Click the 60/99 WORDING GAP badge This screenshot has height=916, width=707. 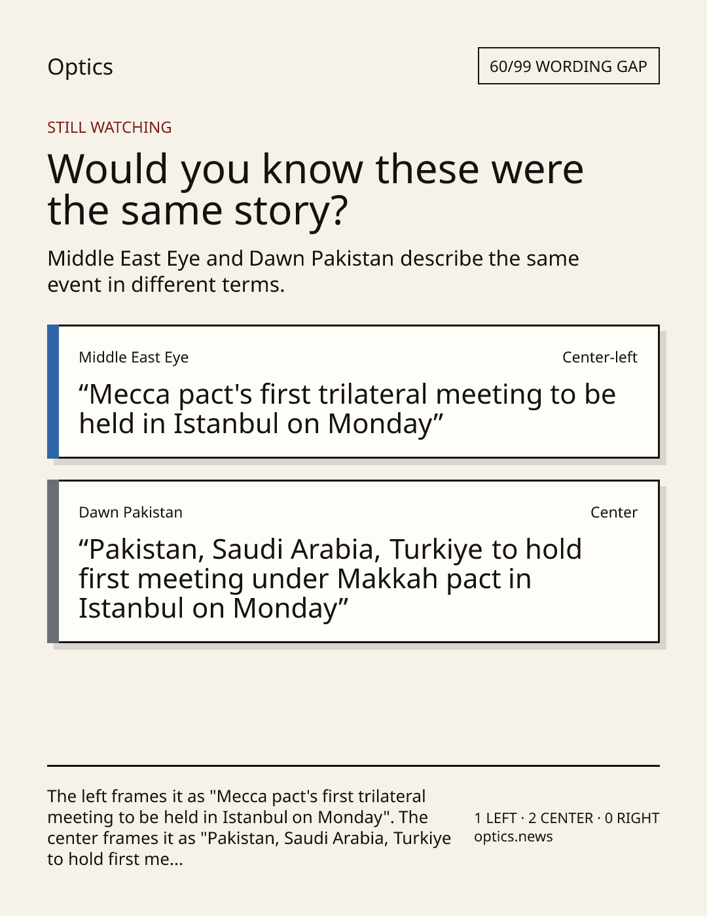pos(568,66)
